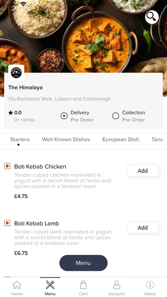This screenshot has width=167, height=297.
Task: Switch to the Starters tab
Action: 20,140
